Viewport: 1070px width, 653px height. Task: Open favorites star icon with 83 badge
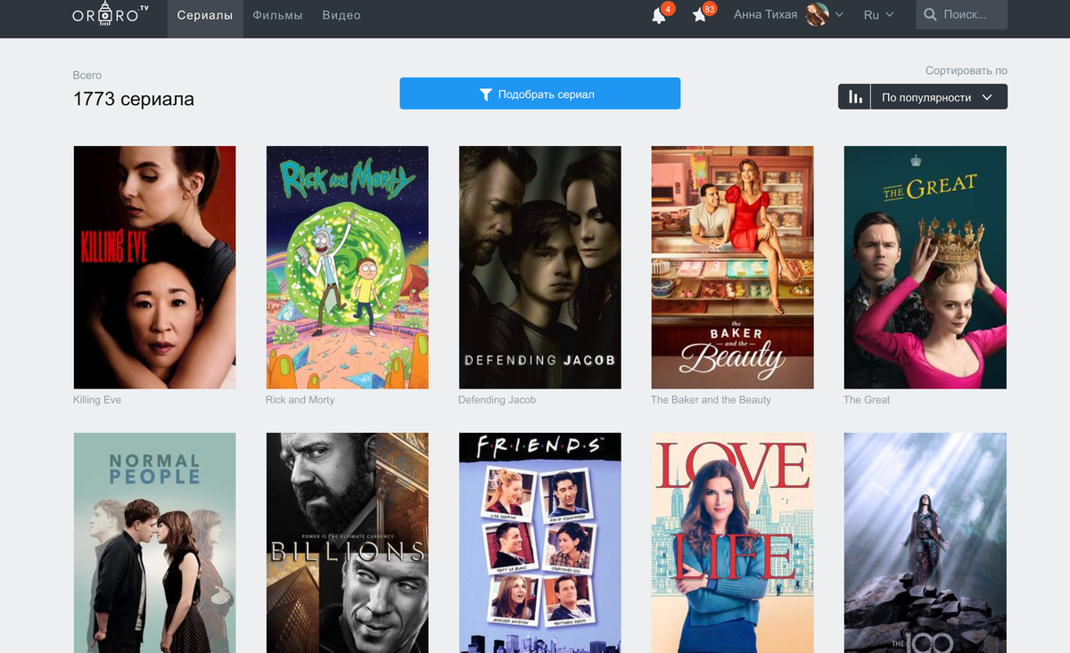(699, 15)
